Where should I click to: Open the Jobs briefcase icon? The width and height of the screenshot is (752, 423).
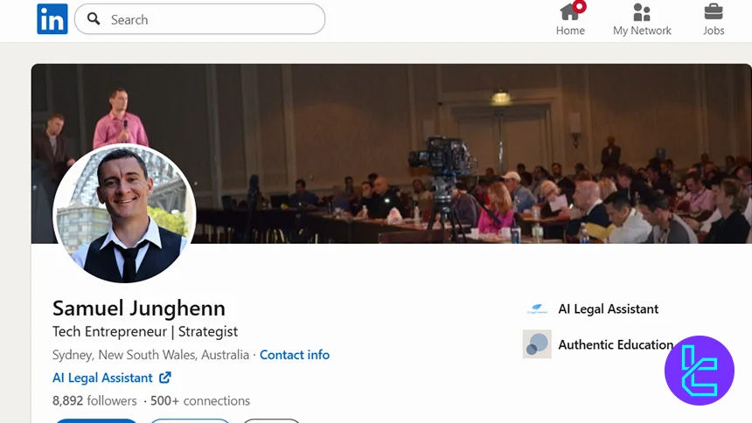tap(714, 11)
